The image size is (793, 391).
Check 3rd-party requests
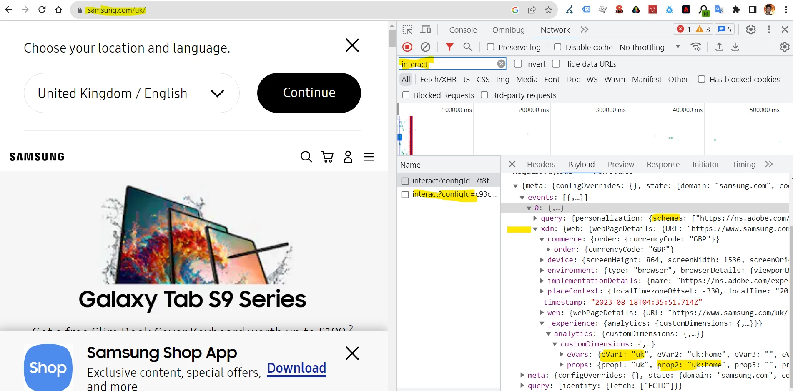click(484, 95)
